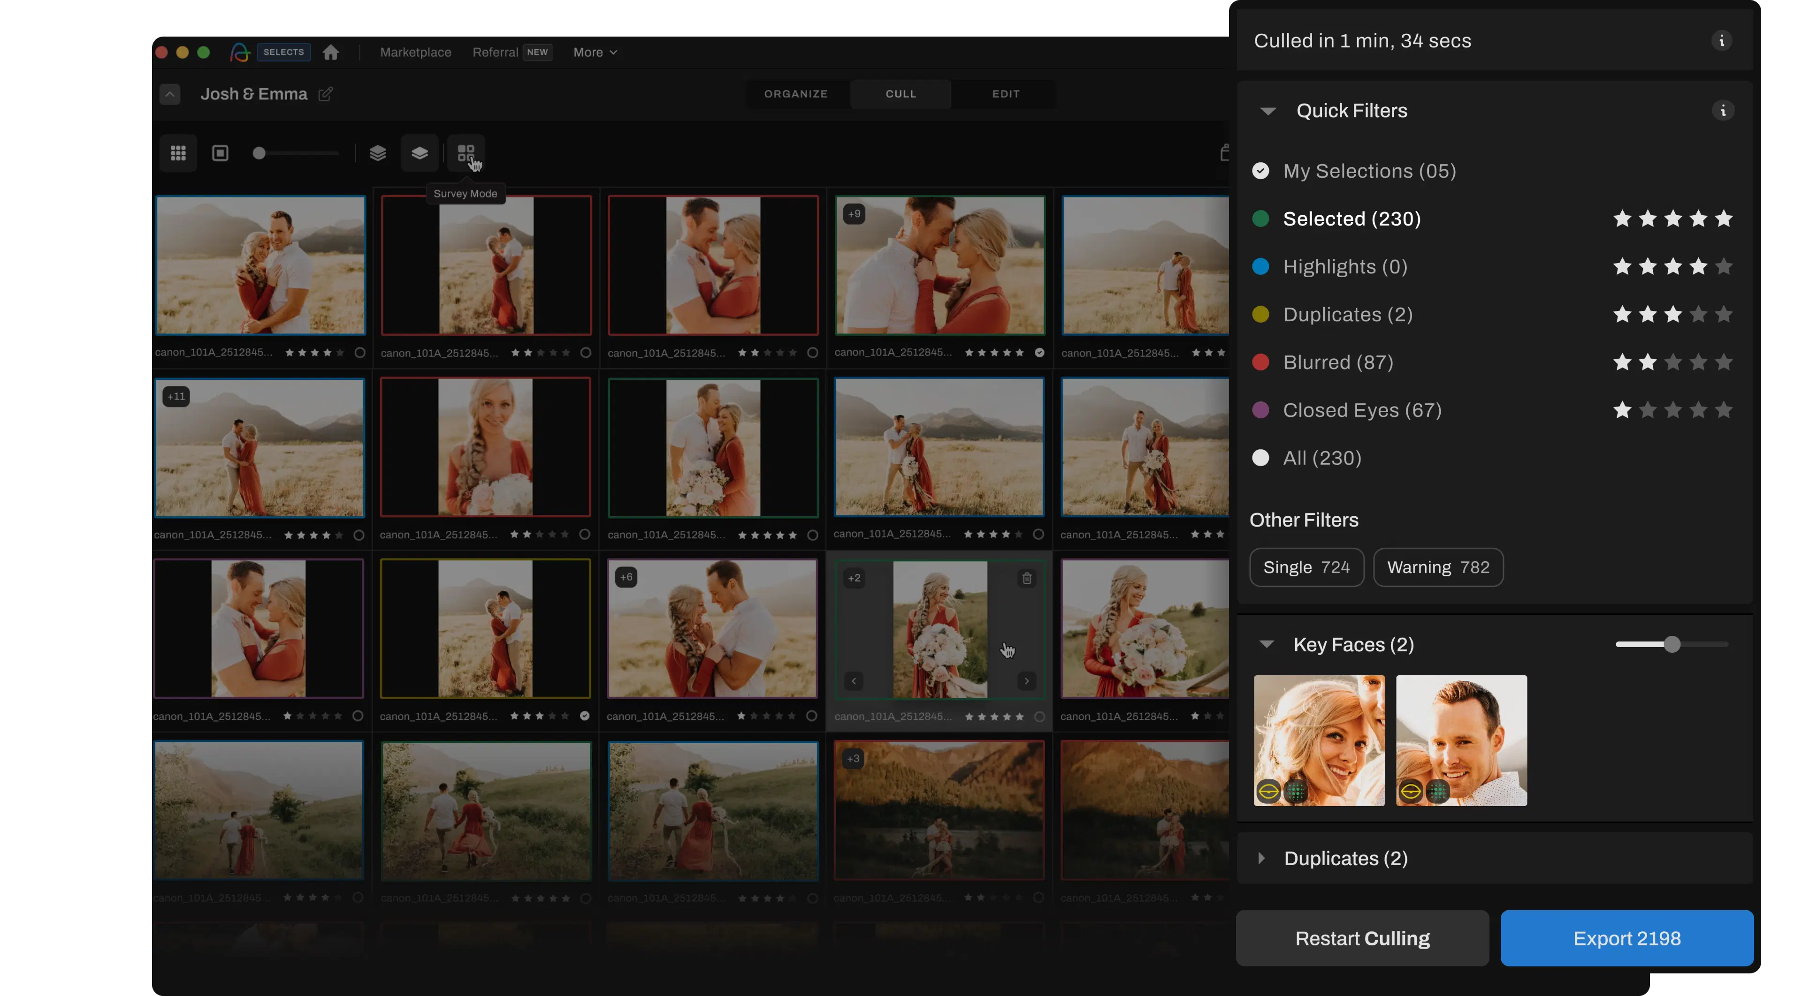Show next image in hovered +2 stack

tap(1027, 681)
